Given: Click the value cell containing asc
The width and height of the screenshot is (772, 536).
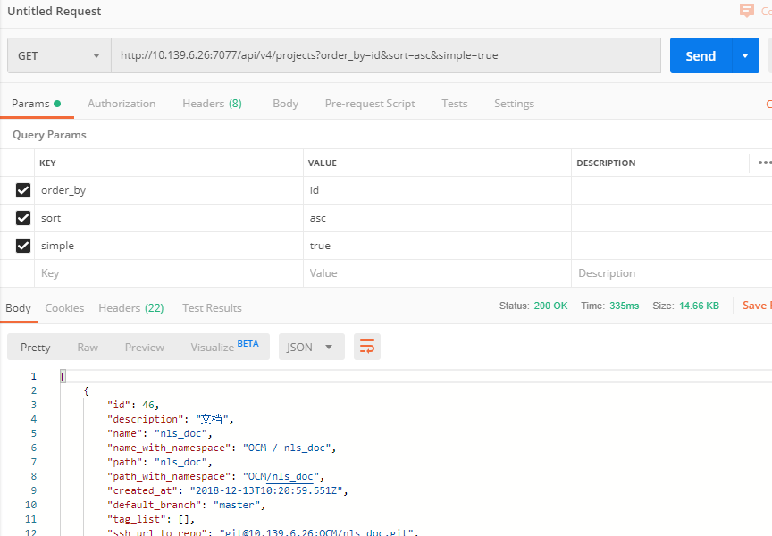Looking at the screenshot, I should [437, 218].
